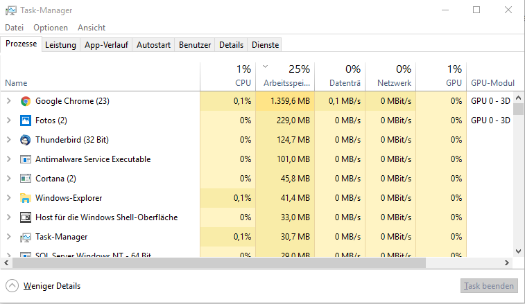
Task: Select the Cortana (2) row name
Action: (55, 179)
